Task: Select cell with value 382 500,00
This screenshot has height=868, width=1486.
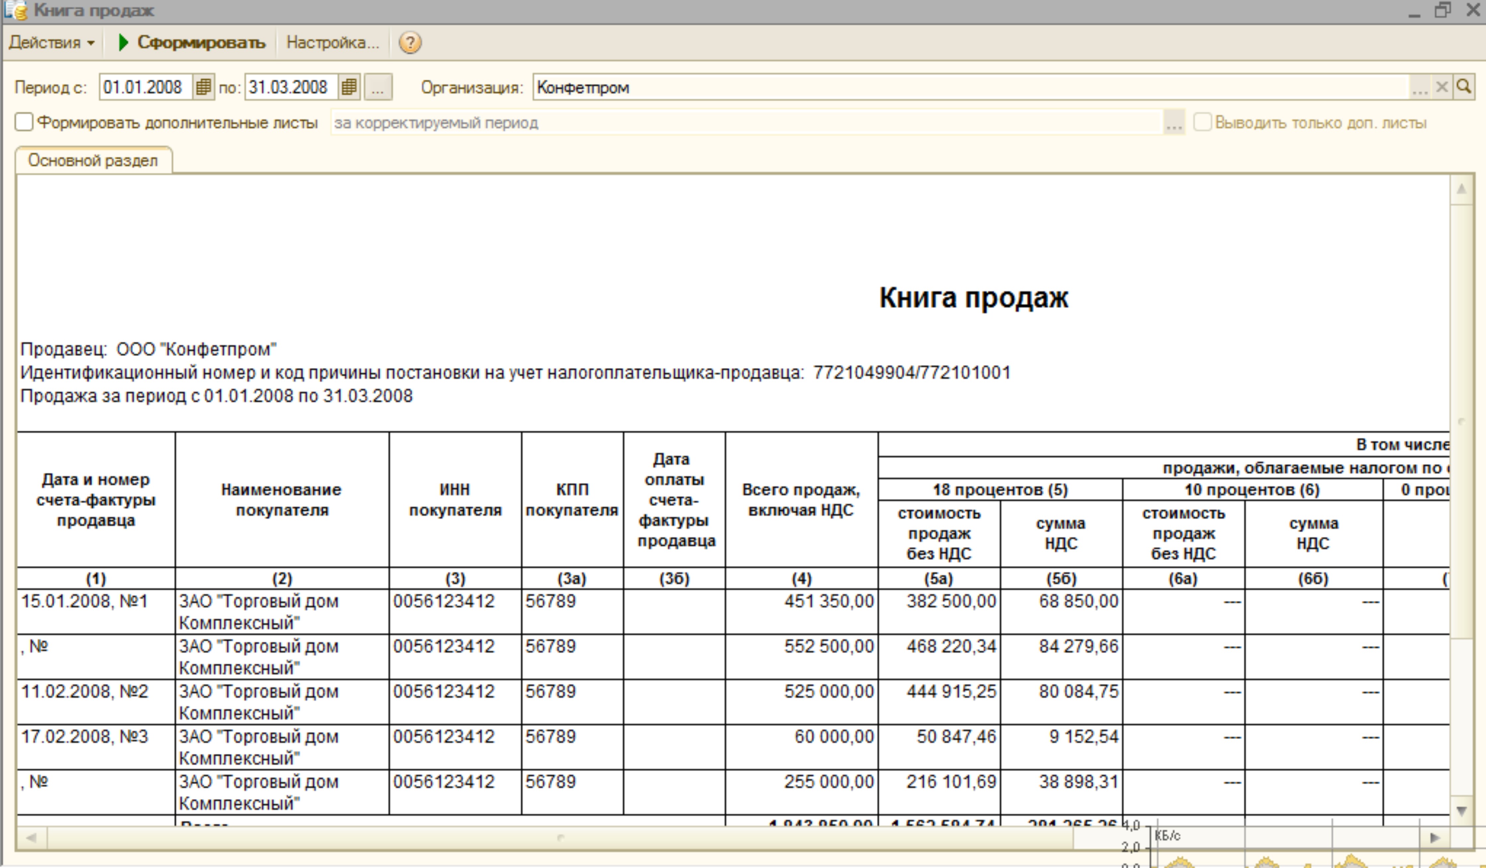Action: pyautogui.click(x=939, y=612)
